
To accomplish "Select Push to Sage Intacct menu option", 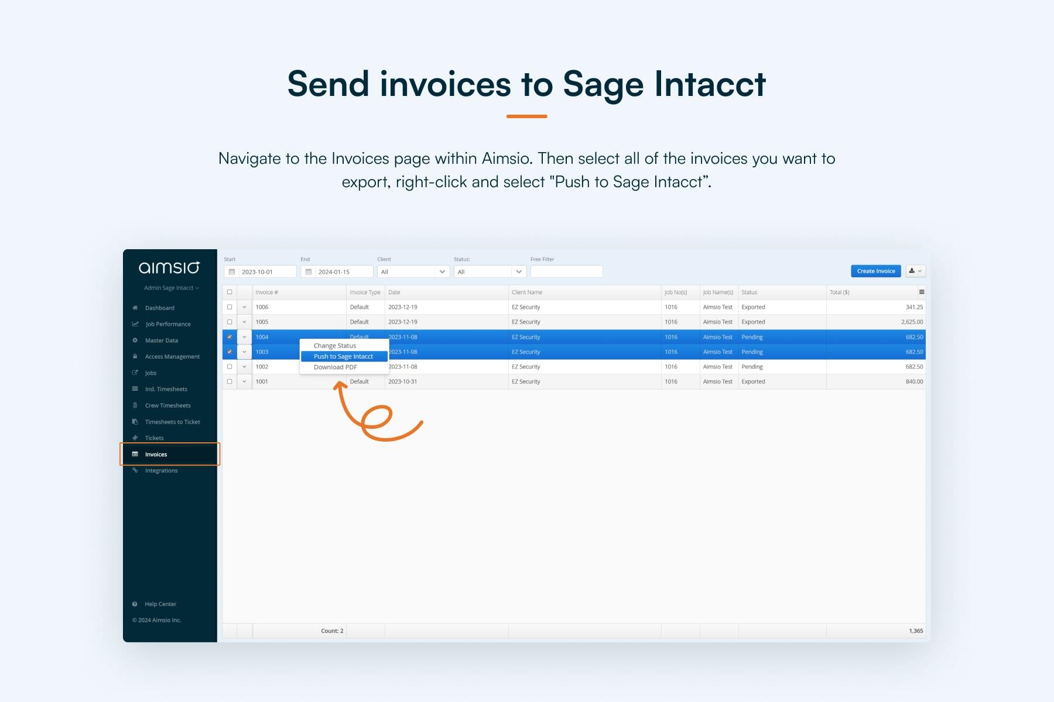I will pos(344,356).
